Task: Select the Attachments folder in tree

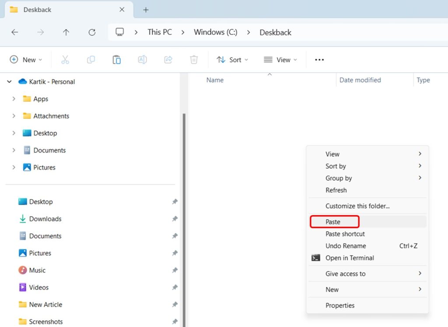Action: [x=51, y=116]
